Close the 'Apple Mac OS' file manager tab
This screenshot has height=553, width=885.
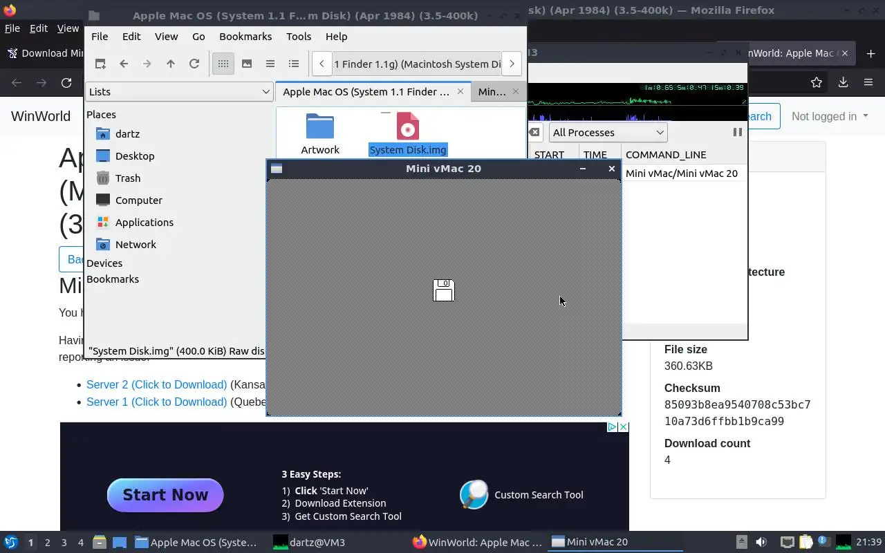point(460,91)
